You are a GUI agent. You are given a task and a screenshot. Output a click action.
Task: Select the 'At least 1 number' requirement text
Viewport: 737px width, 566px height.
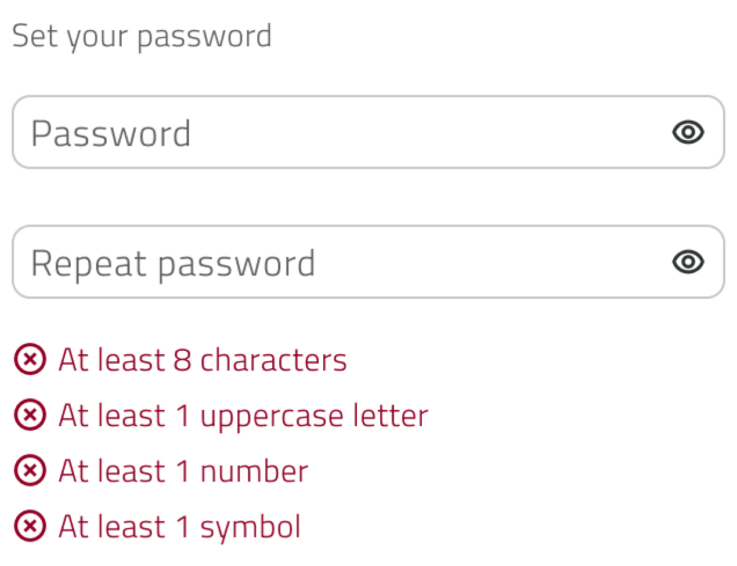[183, 470]
